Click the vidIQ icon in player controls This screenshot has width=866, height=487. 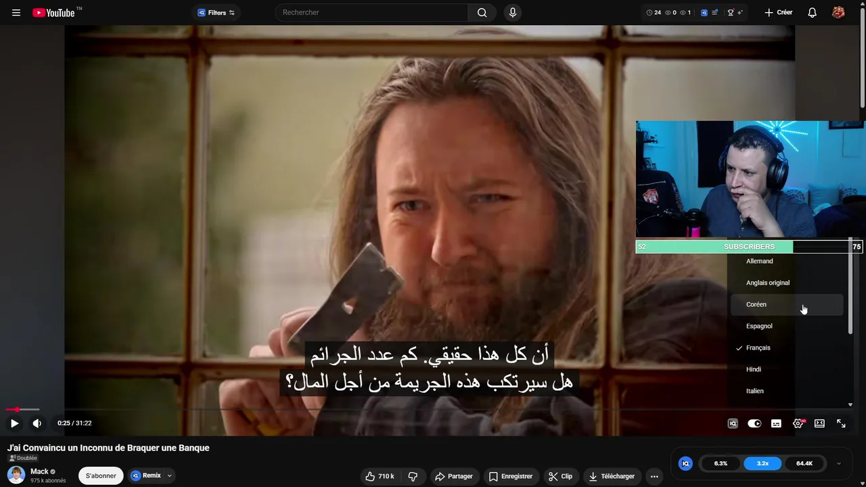733,423
